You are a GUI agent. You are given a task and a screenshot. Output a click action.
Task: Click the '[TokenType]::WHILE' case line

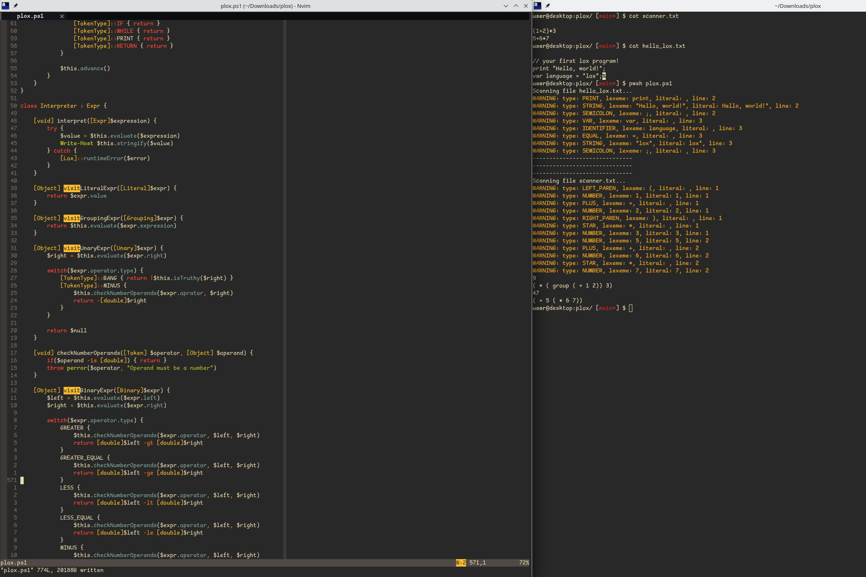122,31
